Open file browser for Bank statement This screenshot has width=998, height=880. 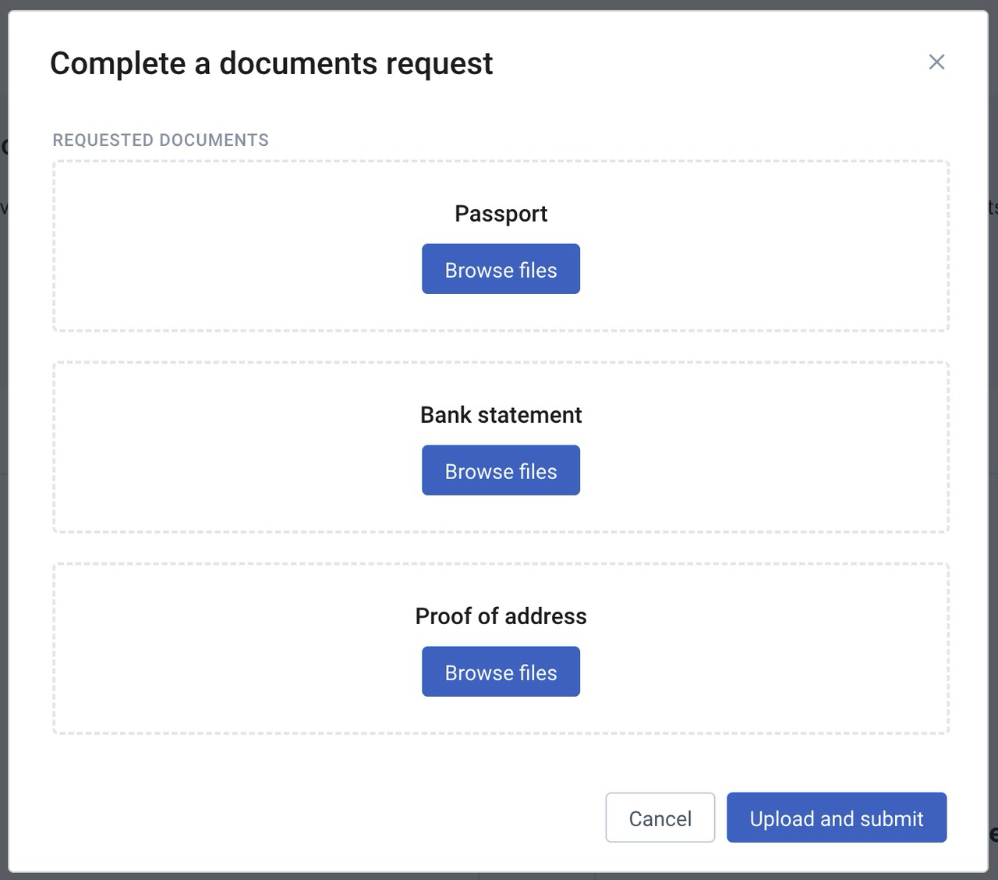click(x=501, y=470)
